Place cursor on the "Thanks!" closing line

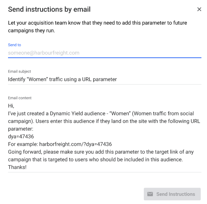coord(17,167)
